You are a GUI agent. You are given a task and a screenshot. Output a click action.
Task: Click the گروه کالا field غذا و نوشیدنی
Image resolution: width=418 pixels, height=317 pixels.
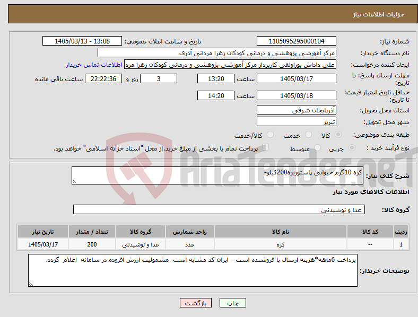pos(219,209)
